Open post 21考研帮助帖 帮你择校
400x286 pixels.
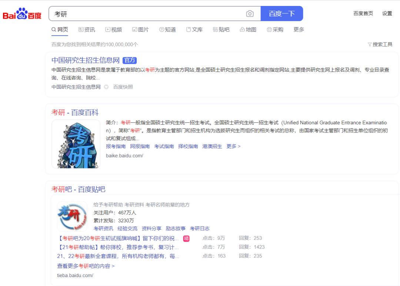(x=118, y=247)
